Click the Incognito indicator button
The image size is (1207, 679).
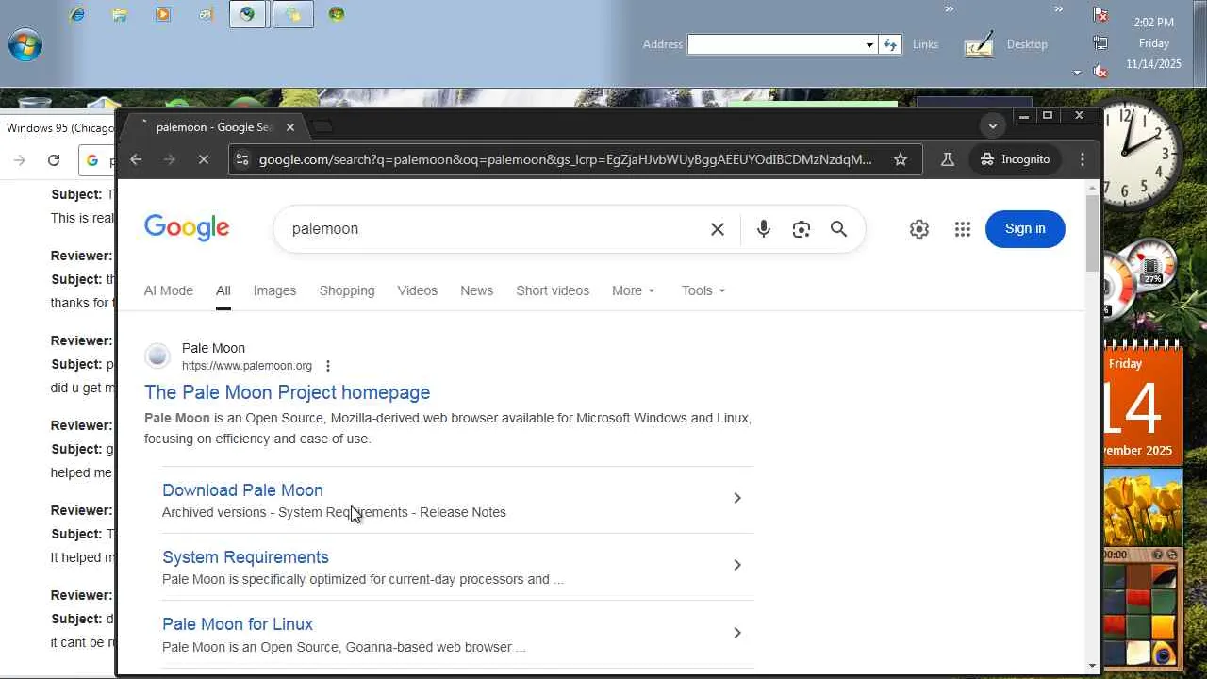(x=1016, y=159)
